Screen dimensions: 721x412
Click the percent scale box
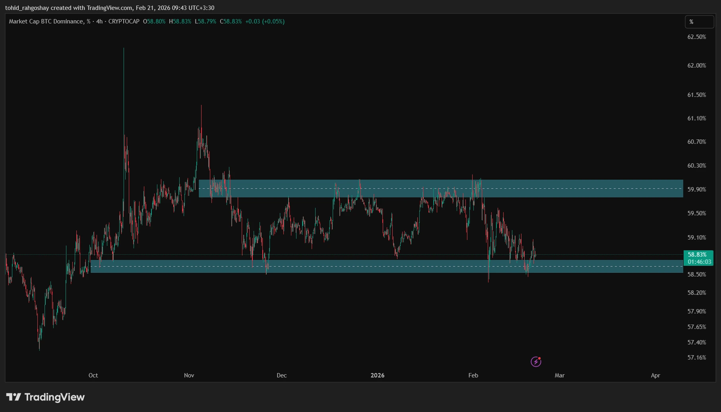tap(699, 22)
